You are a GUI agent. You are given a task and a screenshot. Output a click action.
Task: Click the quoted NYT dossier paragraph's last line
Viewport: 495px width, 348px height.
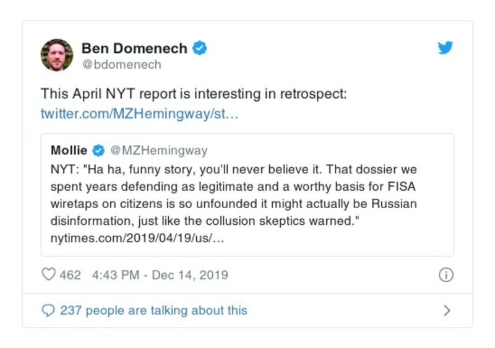point(205,221)
